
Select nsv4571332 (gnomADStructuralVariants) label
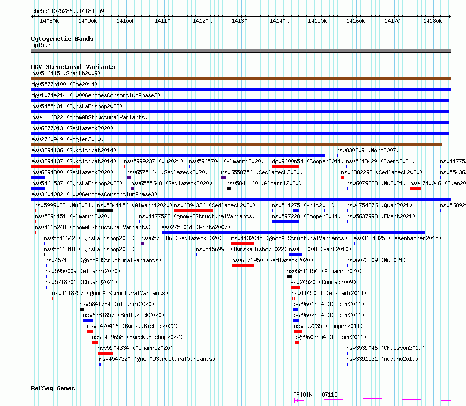pyautogui.click(x=103, y=260)
